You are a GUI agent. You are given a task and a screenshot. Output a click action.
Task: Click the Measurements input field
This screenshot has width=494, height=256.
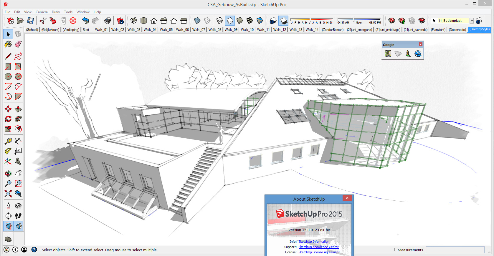tap(455, 250)
